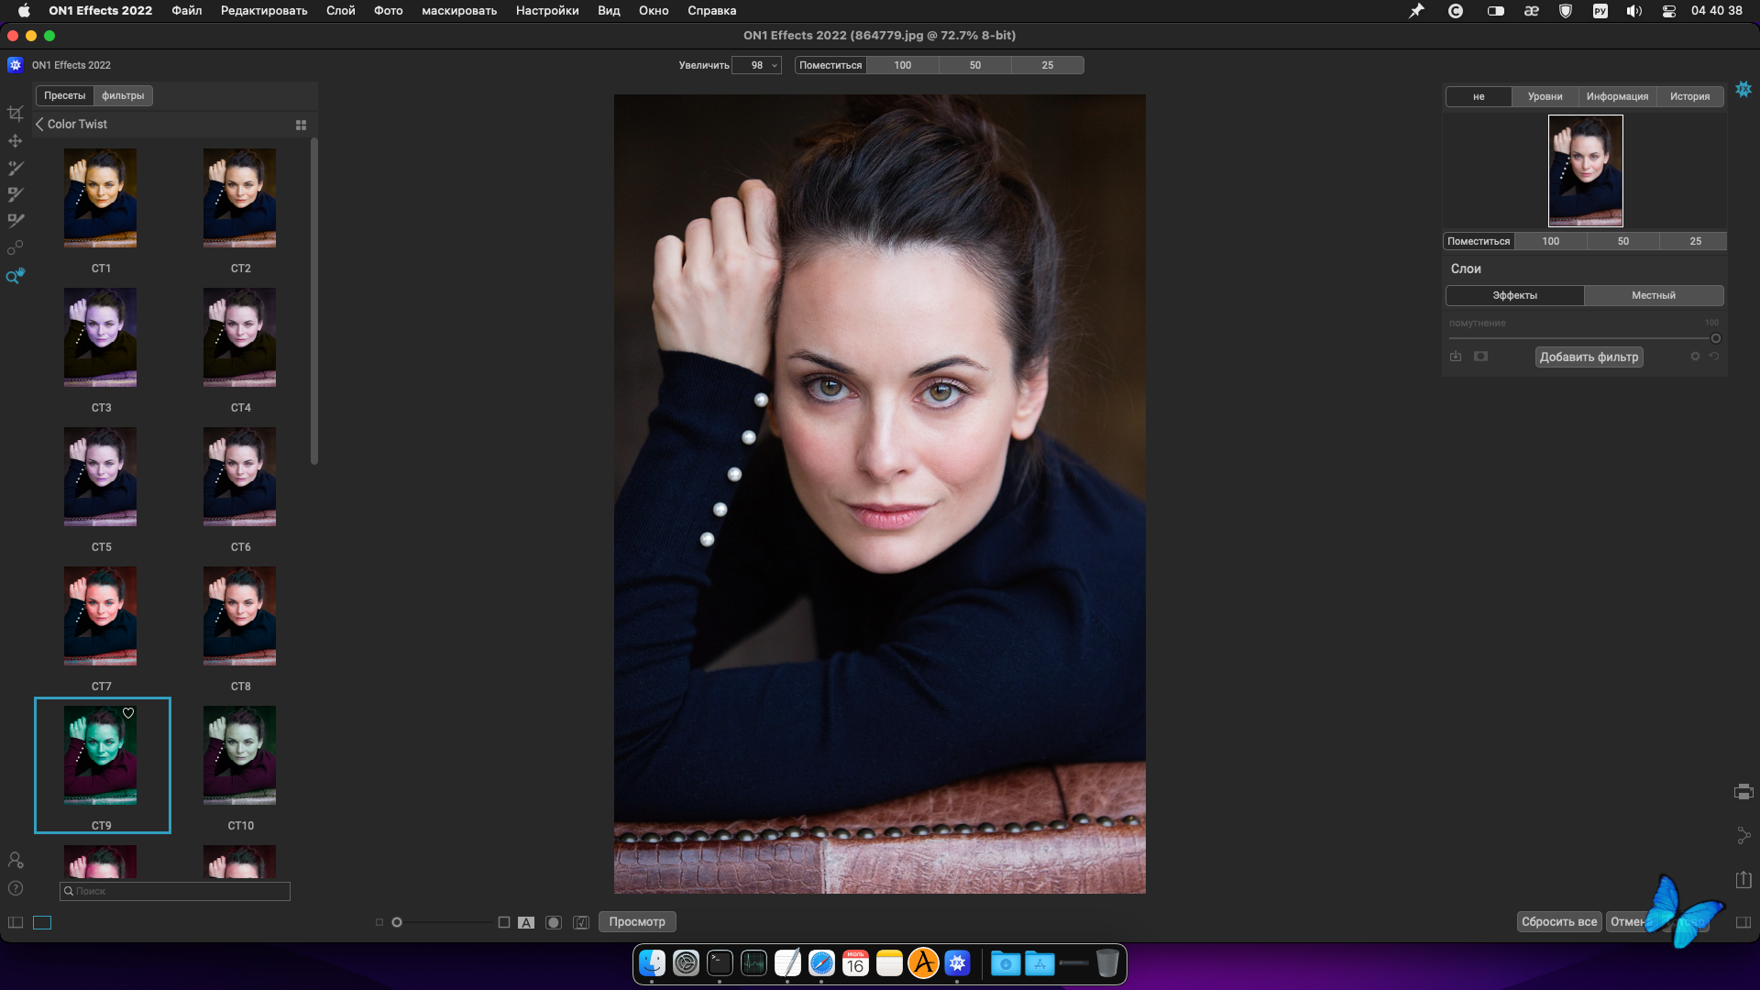The image size is (1760, 990).
Task: Apply the CT7 preset thumbnail
Action: (x=101, y=616)
